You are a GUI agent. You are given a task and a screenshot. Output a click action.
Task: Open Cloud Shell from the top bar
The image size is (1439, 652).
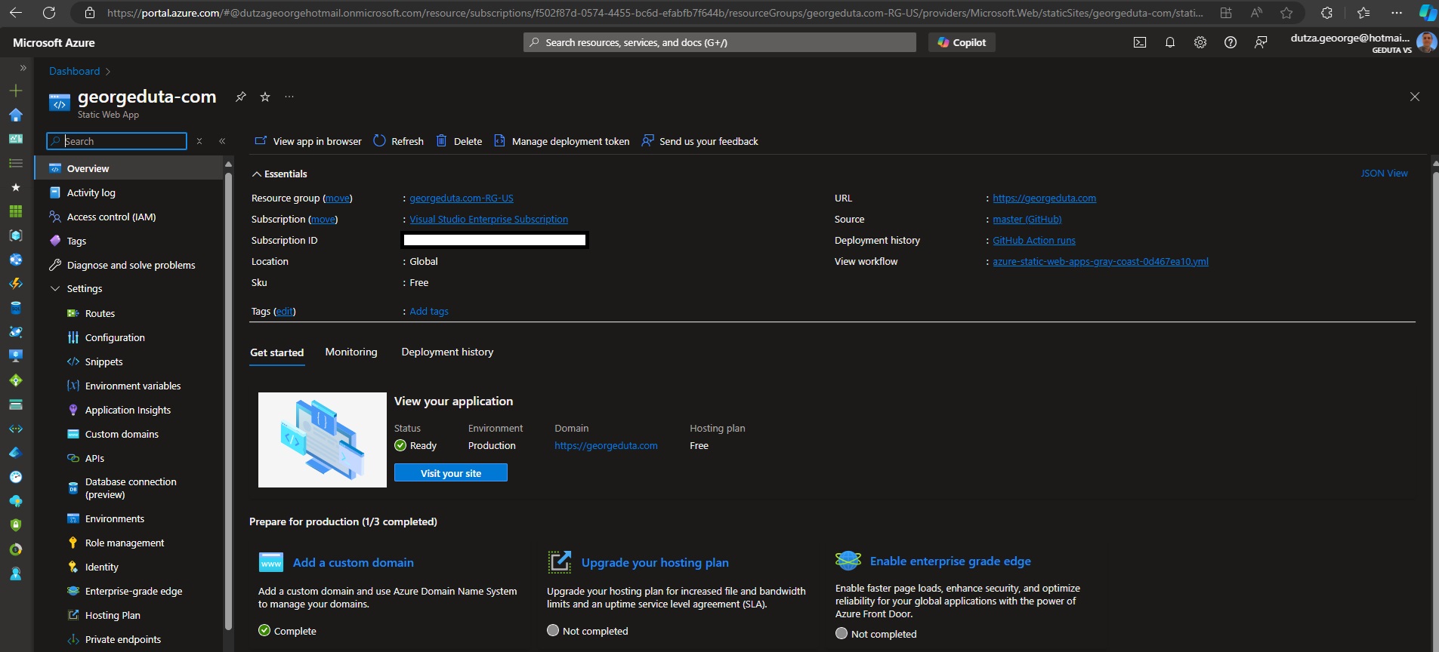click(x=1140, y=42)
